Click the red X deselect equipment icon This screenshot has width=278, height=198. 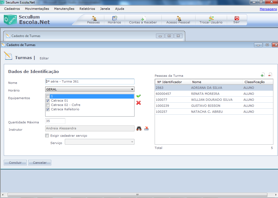139,103
